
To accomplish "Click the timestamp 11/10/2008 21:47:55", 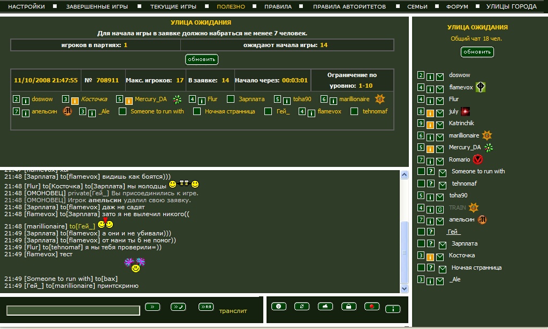I will pyautogui.click(x=46, y=80).
